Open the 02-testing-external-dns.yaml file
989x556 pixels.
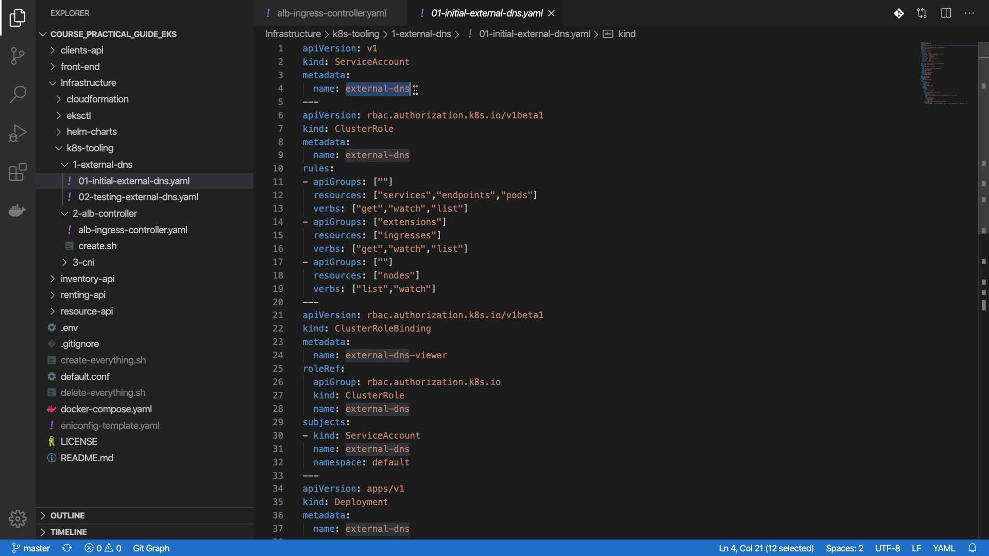click(x=138, y=197)
